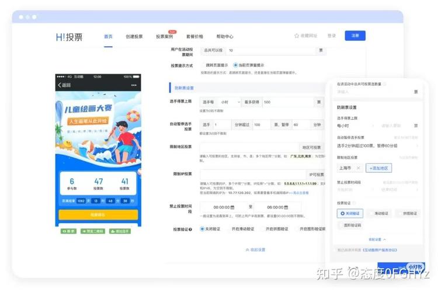This screenshot has width=441, height=292.
Task: Tap the back arrow 返回 in phone preview
Action: click(x=64, y=85)
